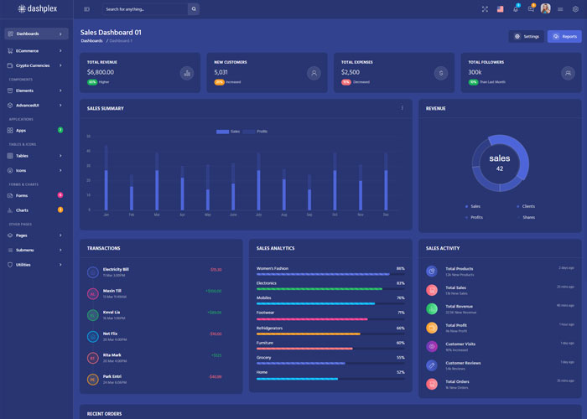
Task: Open the user profile avatar
Action: coord(545,9)
